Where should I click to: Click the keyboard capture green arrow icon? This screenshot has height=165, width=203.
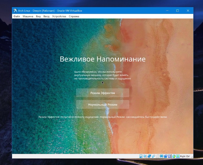[178, 156]
